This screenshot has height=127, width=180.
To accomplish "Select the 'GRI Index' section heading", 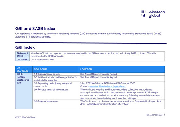I will [25, 47].
